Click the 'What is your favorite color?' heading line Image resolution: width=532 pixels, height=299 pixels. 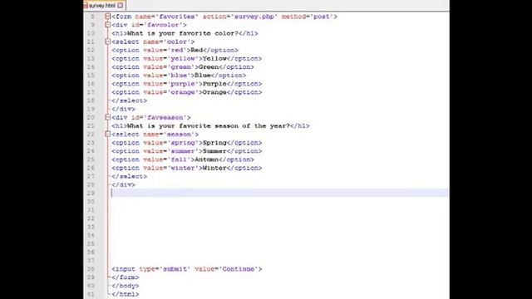coord(185,33)
